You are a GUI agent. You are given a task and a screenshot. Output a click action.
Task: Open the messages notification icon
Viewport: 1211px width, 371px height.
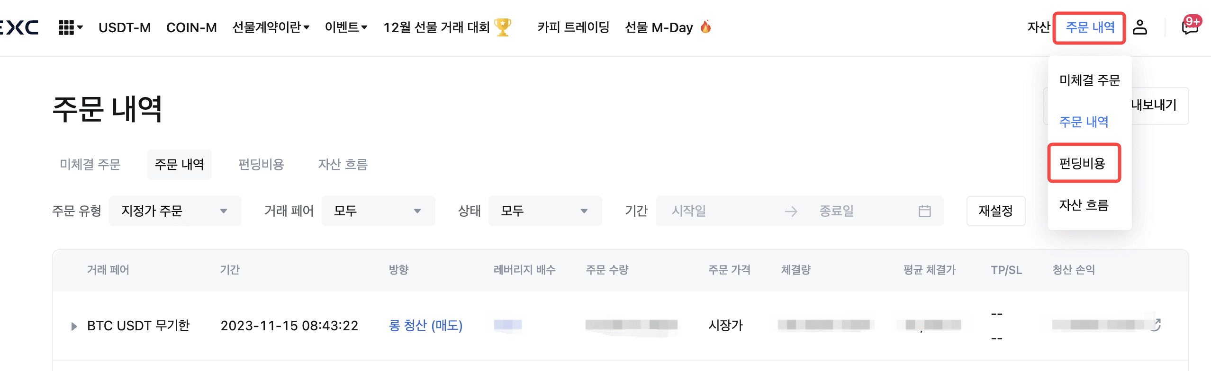pyautogui.click(x=1189, y=27)
